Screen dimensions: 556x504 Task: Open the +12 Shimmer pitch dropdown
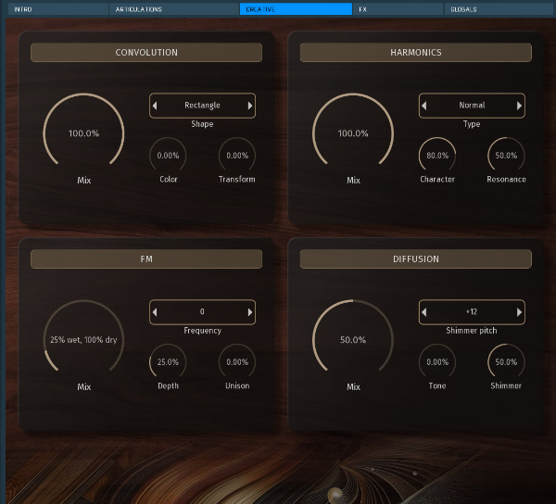coord(472,312)
